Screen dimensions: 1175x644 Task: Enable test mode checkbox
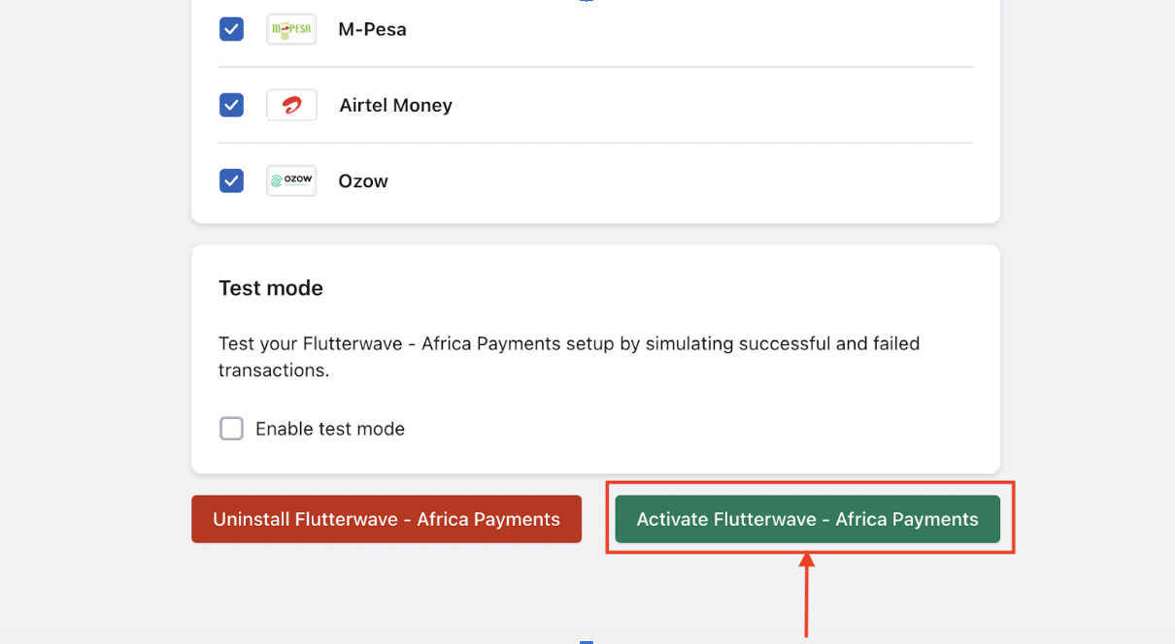(x=231, y=429)
